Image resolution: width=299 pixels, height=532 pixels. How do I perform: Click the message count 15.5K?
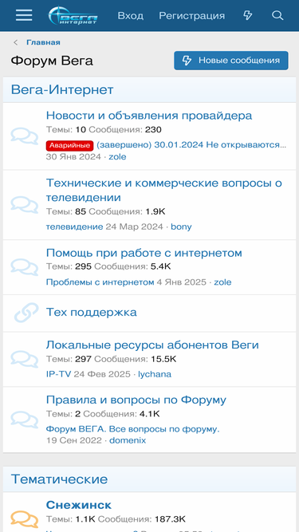(x=163, y=359)
